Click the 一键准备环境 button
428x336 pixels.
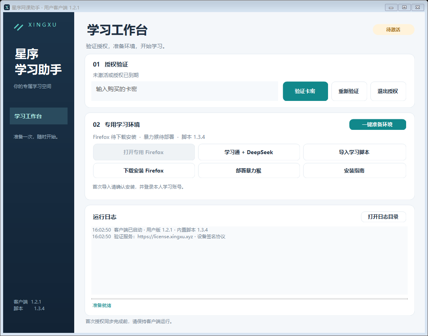point(378,124)
